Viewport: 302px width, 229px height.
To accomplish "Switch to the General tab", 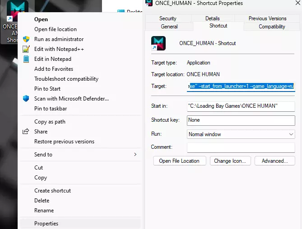I will tap(169, 27).
